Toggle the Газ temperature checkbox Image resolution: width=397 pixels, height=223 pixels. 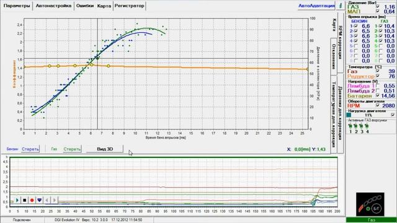pyautogui.click(x=378, y=71)
